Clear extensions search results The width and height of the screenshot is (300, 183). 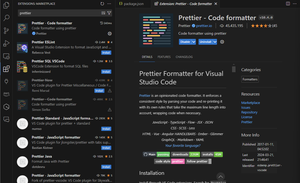pos(103,13)
